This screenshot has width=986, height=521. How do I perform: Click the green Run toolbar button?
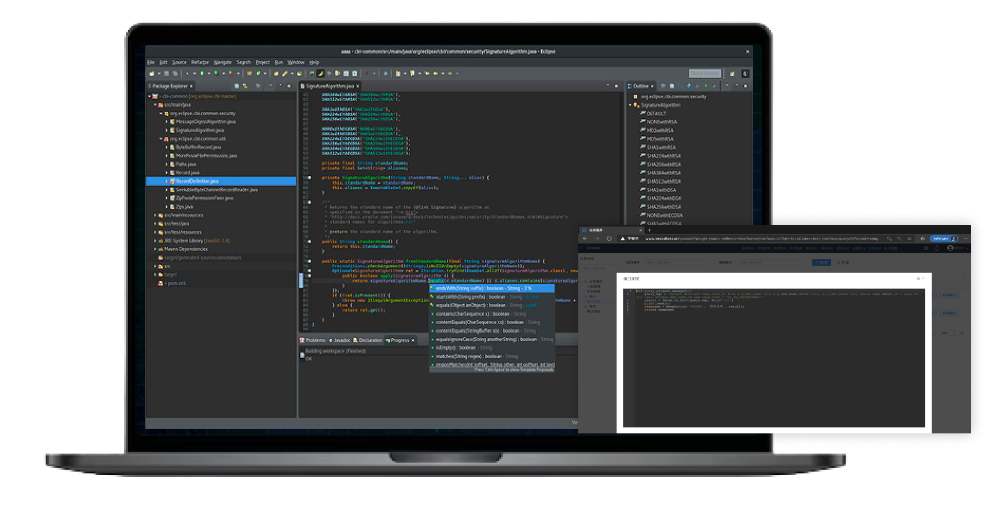[202, 73]
